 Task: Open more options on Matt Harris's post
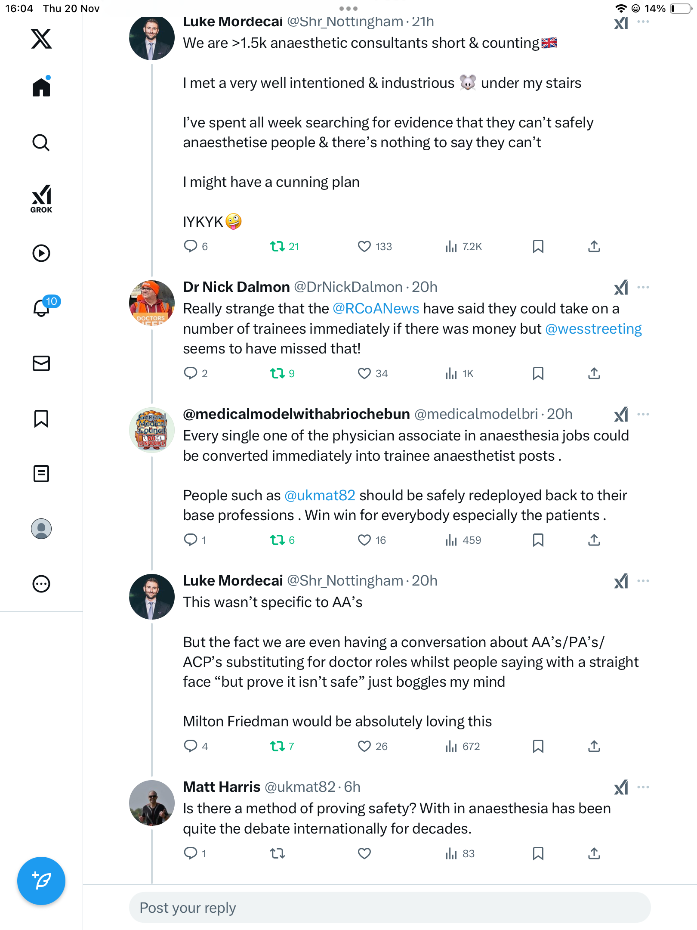pyautogui.click(x=643, y=787)
